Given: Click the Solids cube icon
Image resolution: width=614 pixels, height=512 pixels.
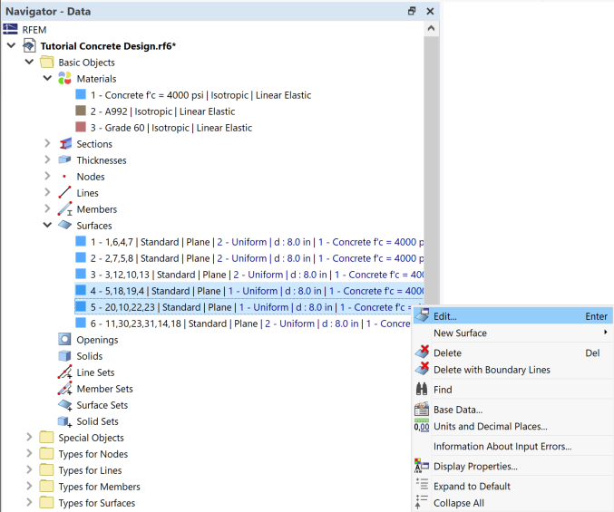Looking at the screenshot, I should 64,356.
